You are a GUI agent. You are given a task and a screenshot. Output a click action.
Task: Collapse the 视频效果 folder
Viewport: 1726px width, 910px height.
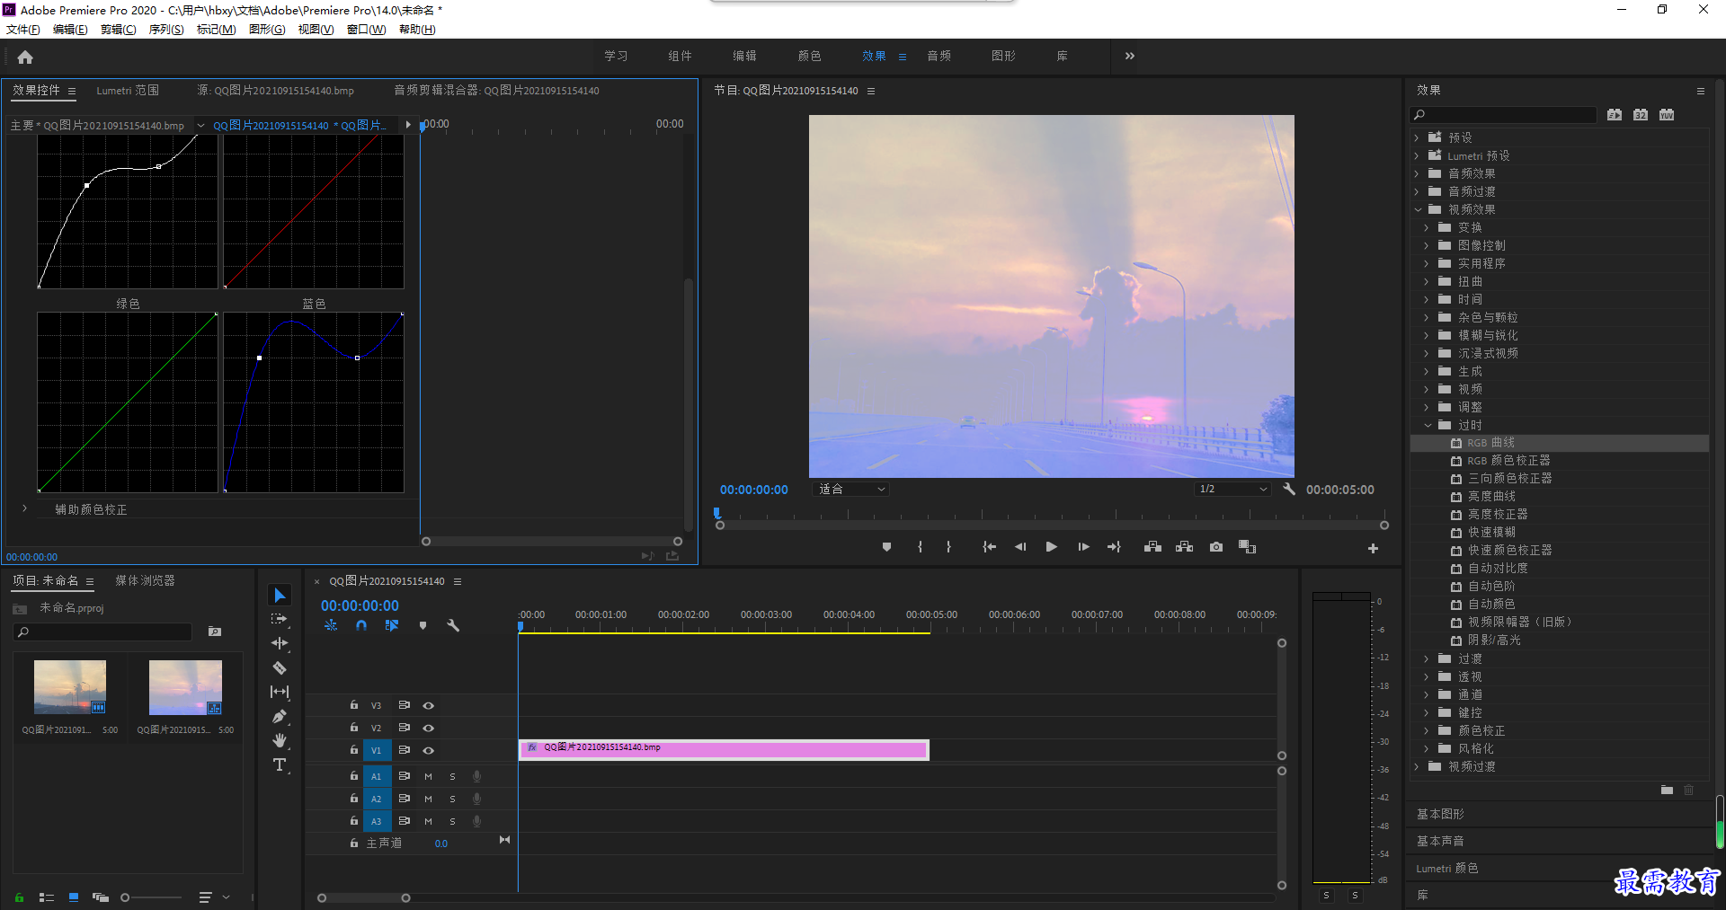(x=1418, y=210)
